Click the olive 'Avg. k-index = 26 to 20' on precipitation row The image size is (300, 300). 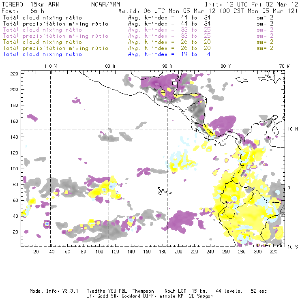click(169, 48)
